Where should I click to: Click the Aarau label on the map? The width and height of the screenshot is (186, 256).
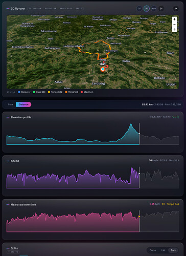pyautogui.click(x=58, y=82)
